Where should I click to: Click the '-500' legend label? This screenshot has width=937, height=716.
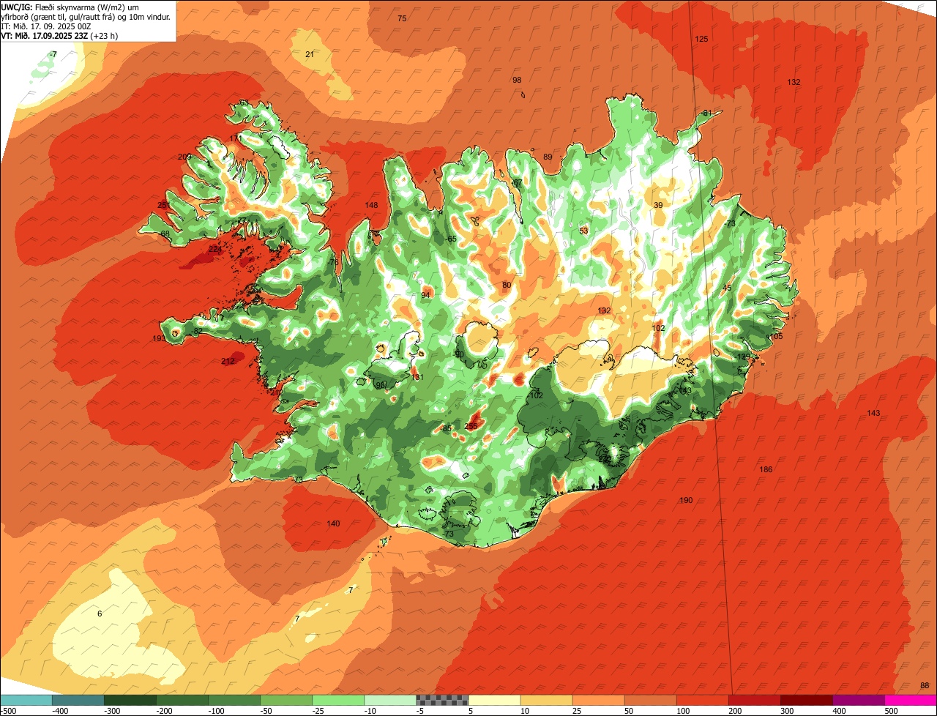pyautogui.click(x=8, y=711)
